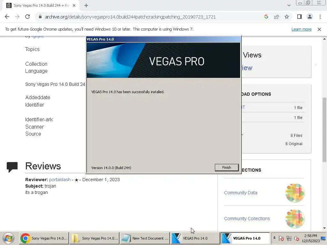Dismiss the Chrome update notification bar

tap(319, 29)
